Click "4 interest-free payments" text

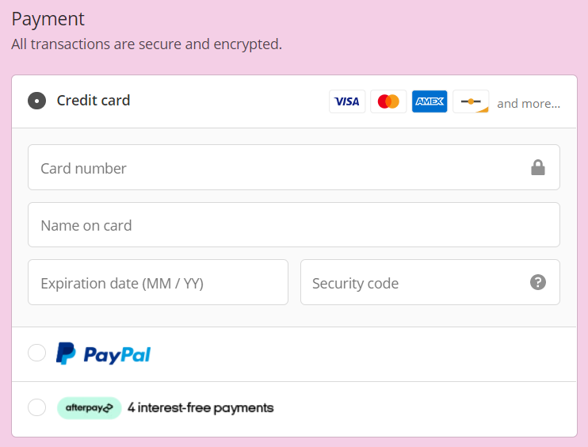[x=200, y=408]
